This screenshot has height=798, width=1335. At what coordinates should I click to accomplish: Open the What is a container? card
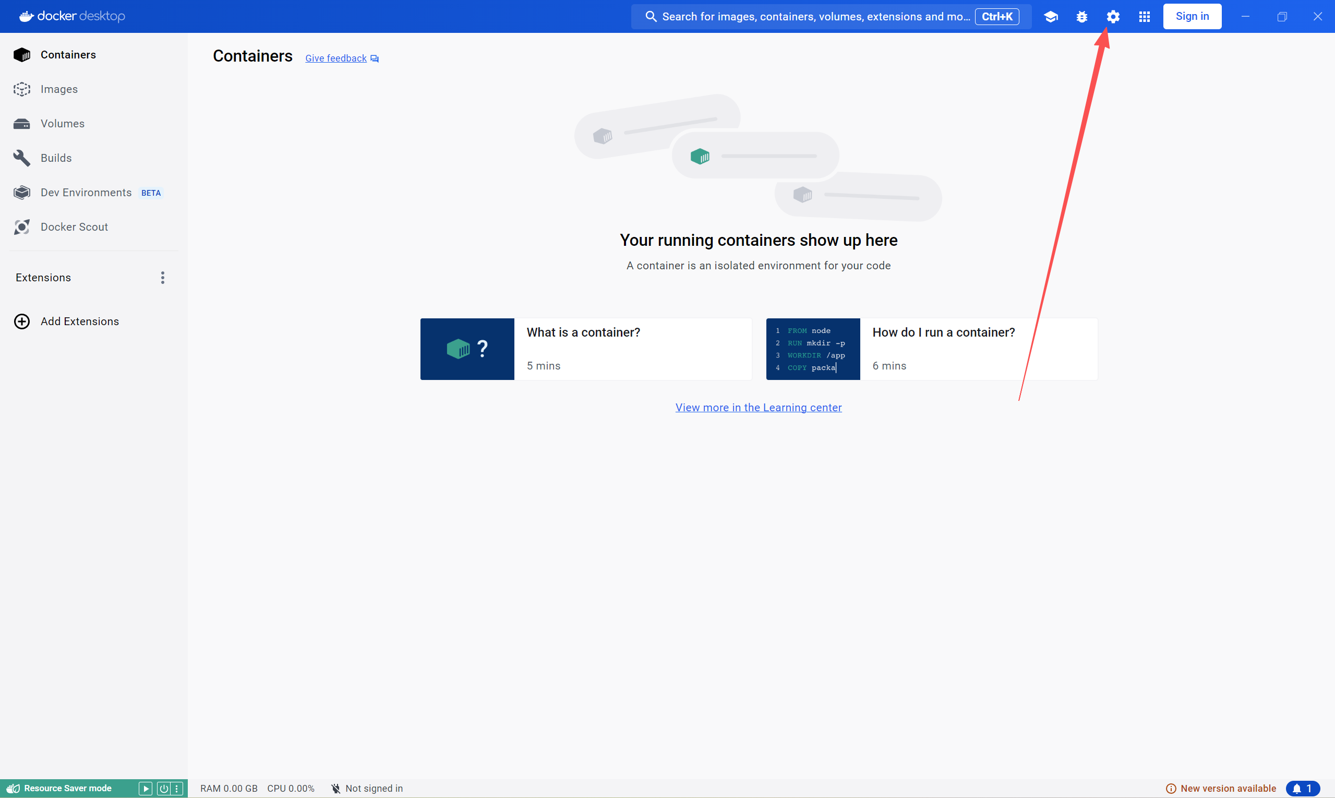click(585, 349)
